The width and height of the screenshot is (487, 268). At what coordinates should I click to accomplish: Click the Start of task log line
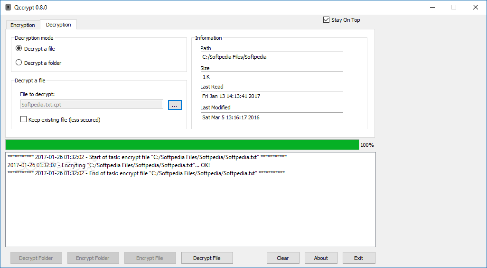pos(147,157)
